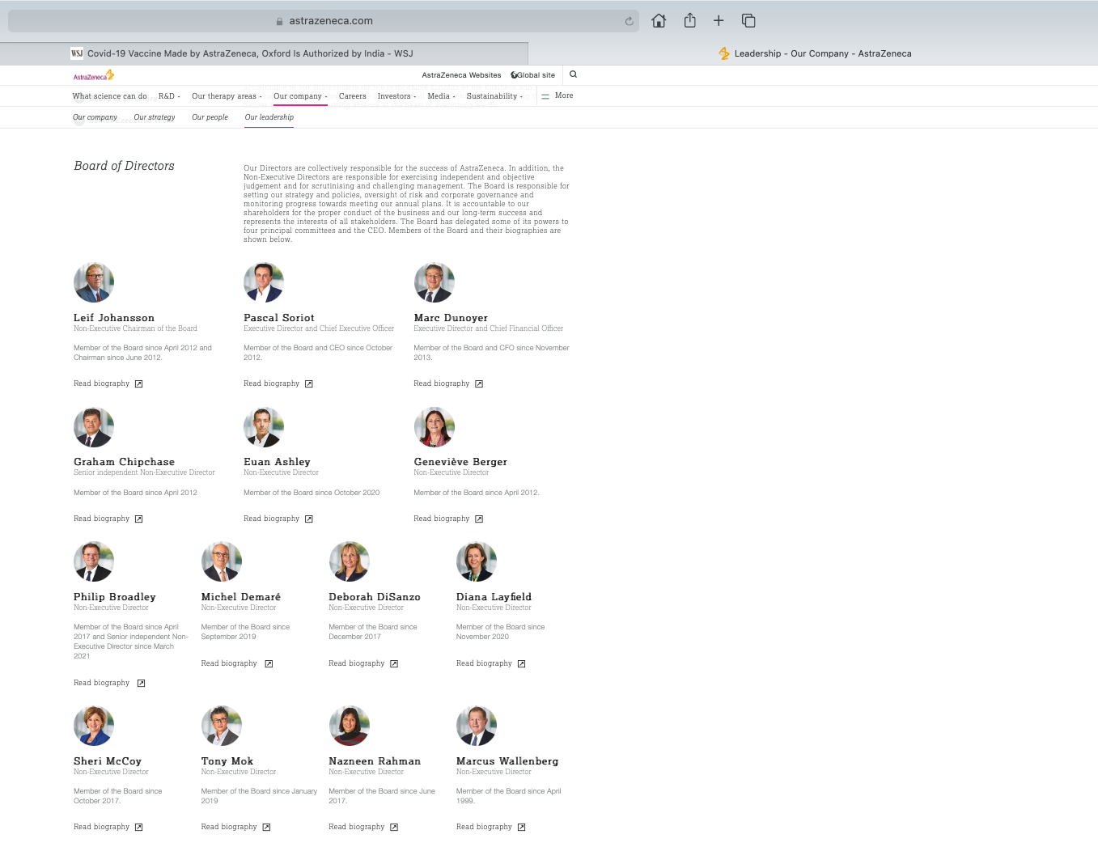Viewport: 1098px width, 864px height.
Task: Expand the R&D navigation dropdown
Action: click(169, 96)
